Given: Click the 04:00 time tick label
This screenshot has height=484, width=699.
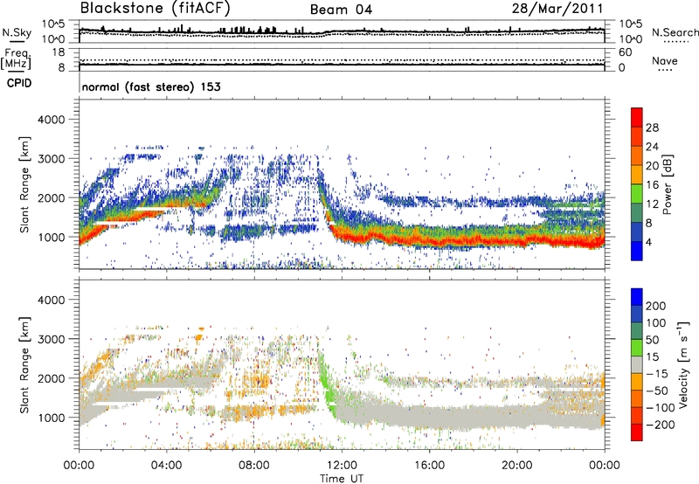Looking at the screenshot, I should (x=167, y=466).
